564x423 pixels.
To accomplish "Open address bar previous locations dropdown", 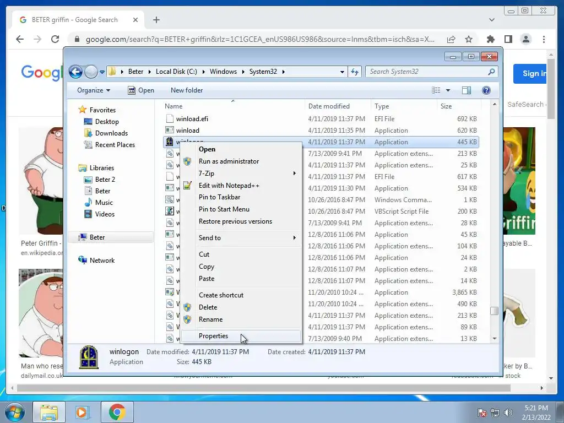I will (342, 72).
